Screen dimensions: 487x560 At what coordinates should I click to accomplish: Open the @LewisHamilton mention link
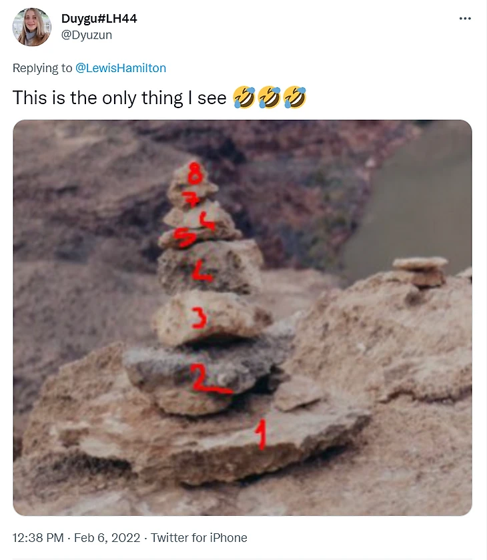coord(121,67)
